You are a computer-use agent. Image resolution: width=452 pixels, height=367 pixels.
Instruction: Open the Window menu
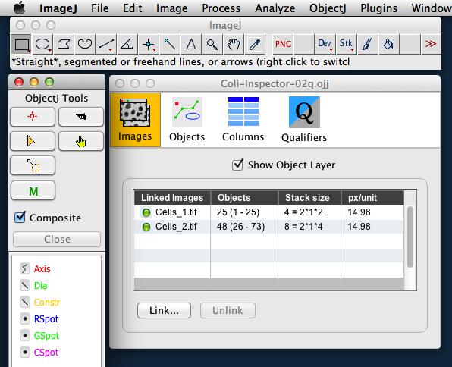[432, 8]
